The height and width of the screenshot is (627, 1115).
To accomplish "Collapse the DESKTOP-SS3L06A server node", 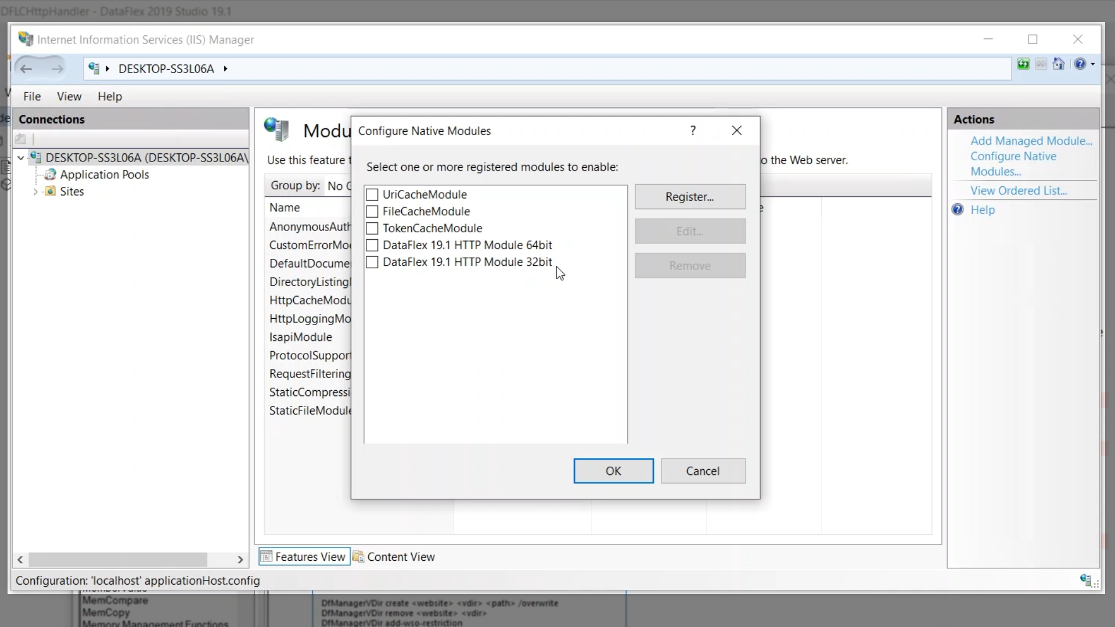I will (21, 157).
